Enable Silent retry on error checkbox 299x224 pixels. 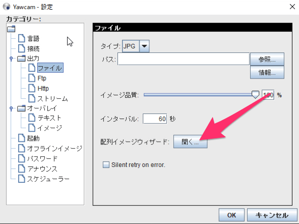pyautogui.click(x=106, y=164)
